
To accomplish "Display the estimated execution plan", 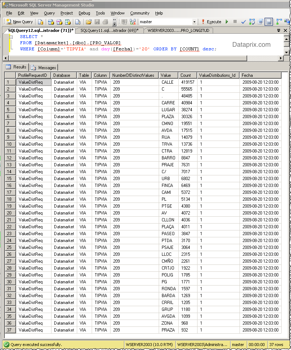I will pos(252,22).
